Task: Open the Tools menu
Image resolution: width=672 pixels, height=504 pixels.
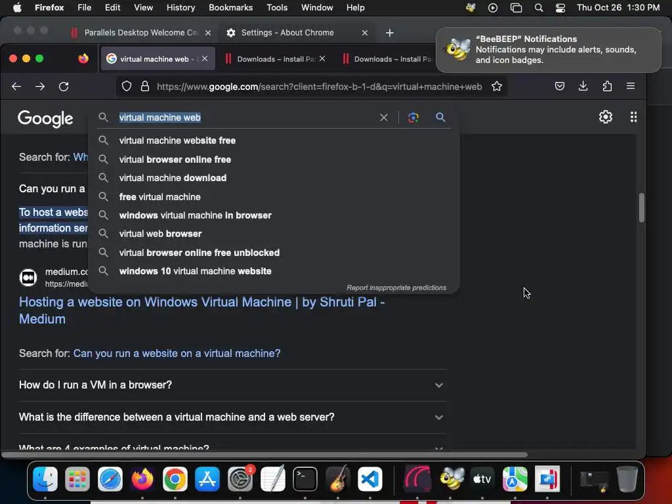Action: point(277,8)
